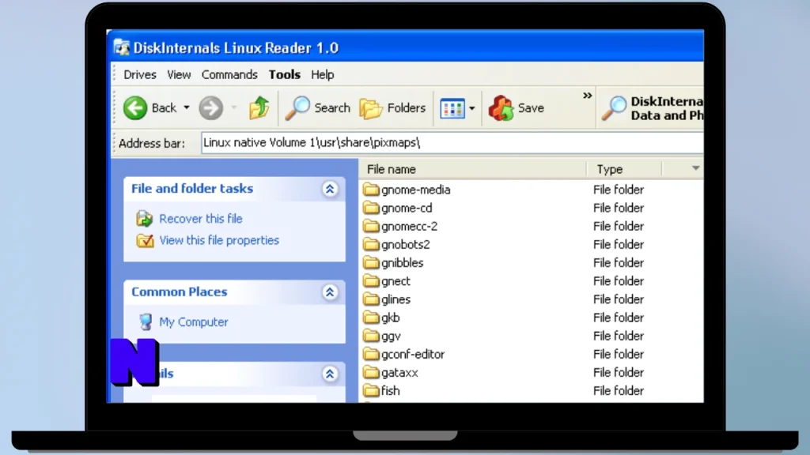Open the Drives menu
This screenshot has height=455, width=810.
140,75
